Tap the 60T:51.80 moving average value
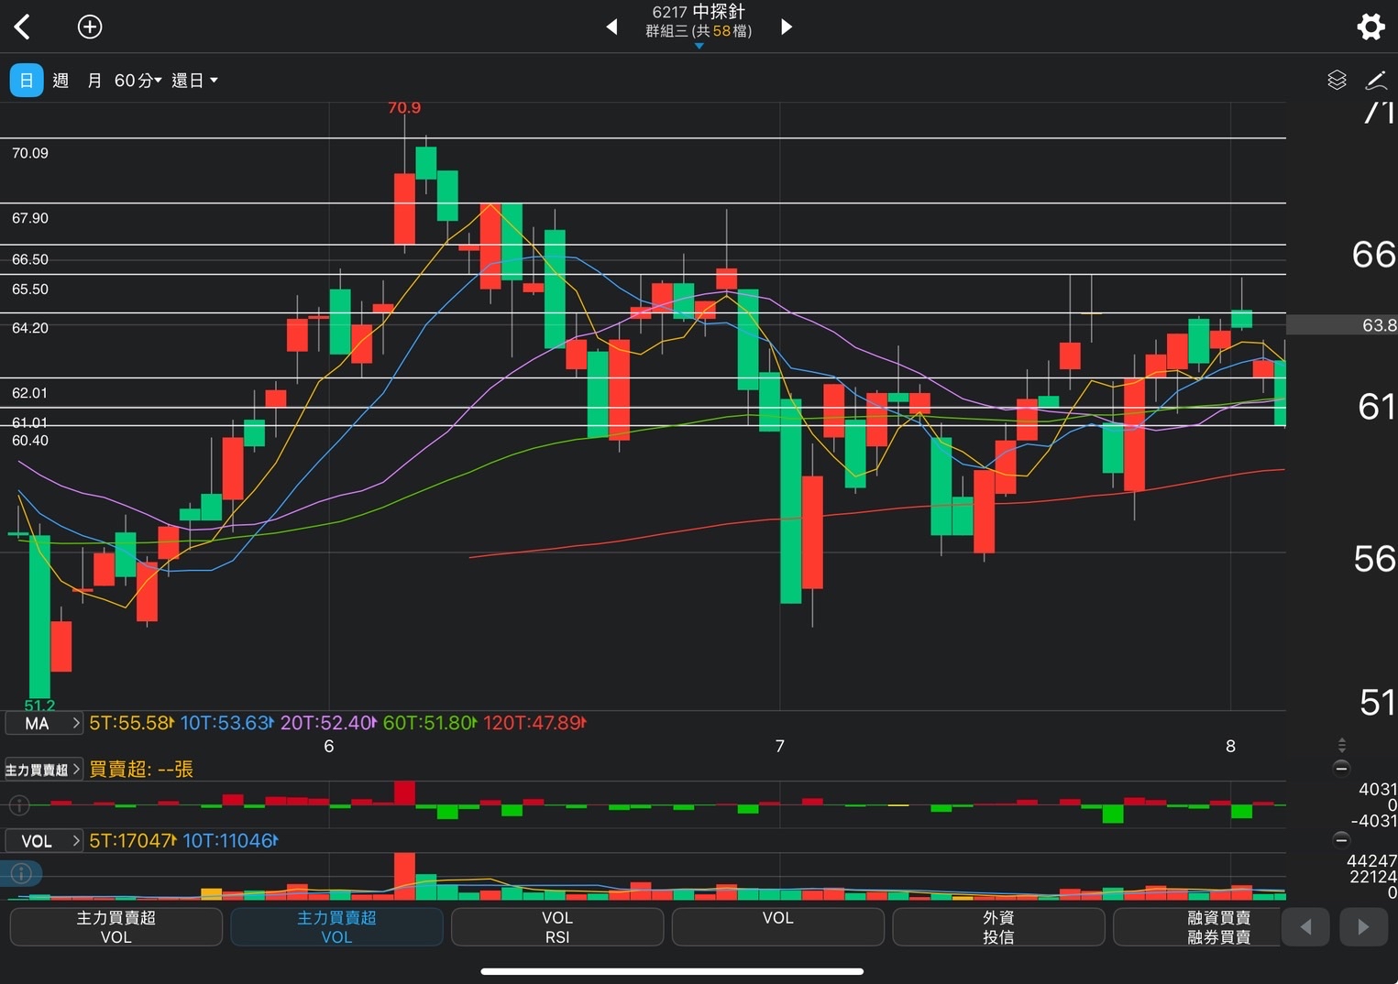Image resolution: width=1398 pixels, height=984 pixels. click(429, 723)
